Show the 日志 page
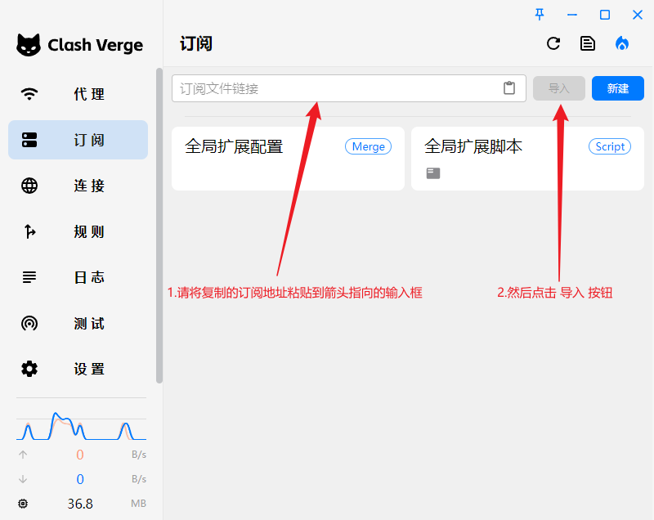 click(78, 277)
